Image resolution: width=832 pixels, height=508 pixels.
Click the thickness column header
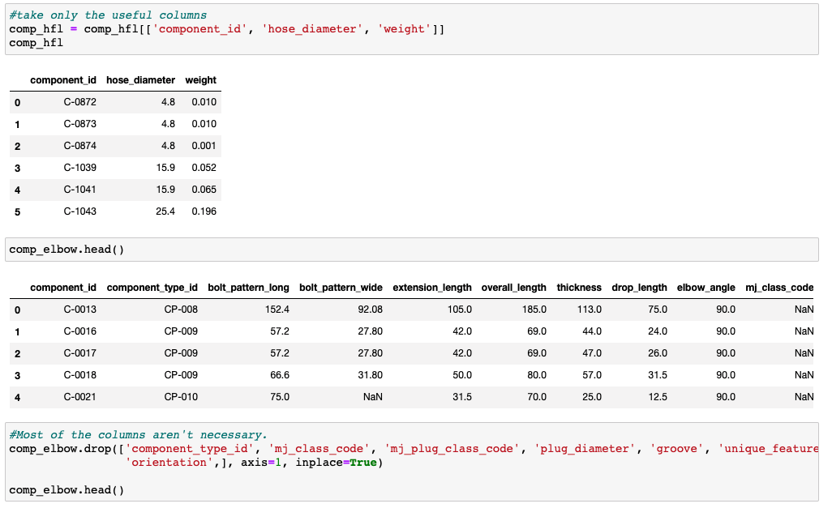coord(579,288)
